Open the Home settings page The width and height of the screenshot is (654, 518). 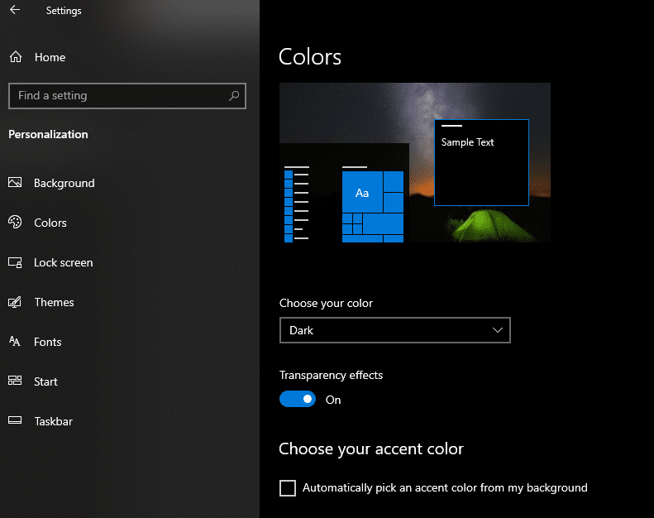[x=50, y=57]
